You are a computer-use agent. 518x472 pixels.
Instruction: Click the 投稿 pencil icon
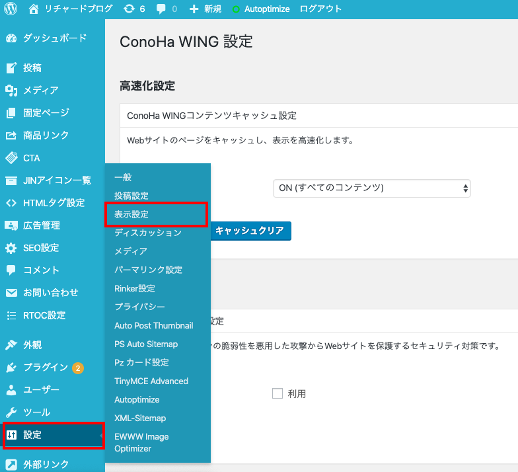click(x=11, y=67)
